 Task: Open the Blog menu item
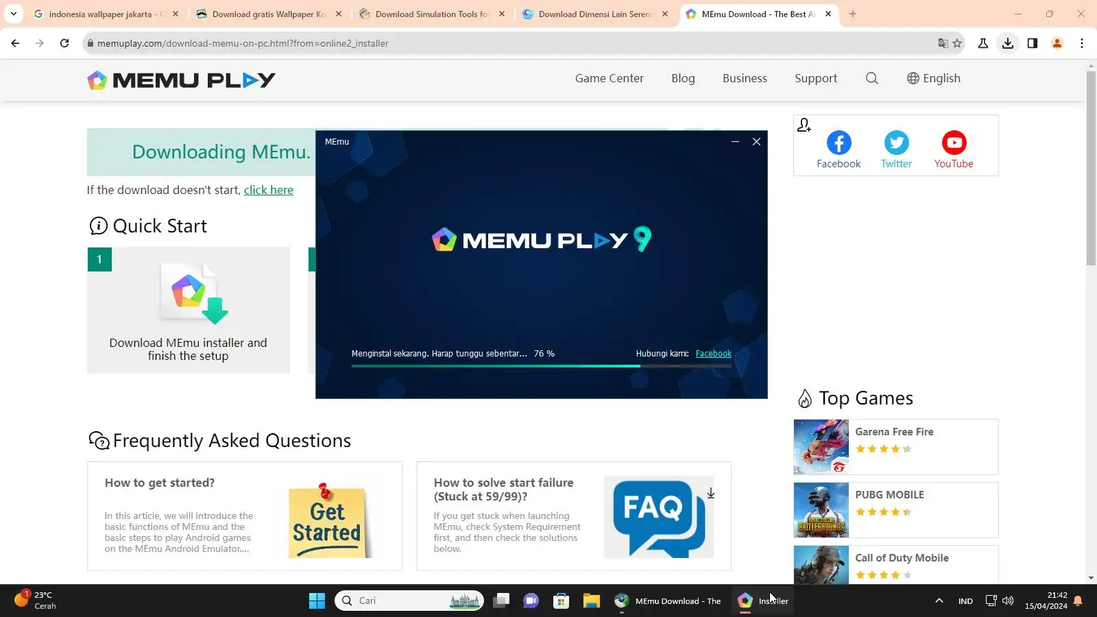[683, 78]
